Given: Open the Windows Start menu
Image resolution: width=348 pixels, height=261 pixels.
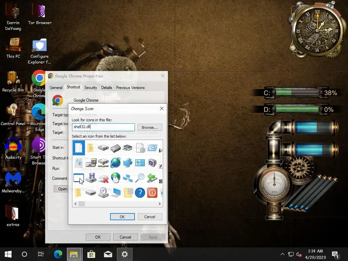Looking at the screenshot, I should pyautogui.click(x=8, y=254).
